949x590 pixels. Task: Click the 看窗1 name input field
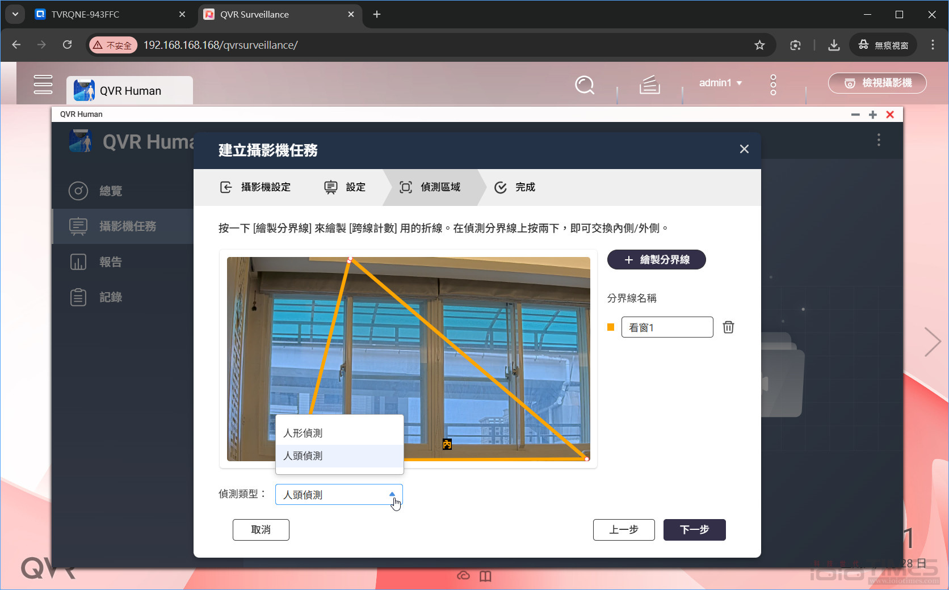(667, 327)
